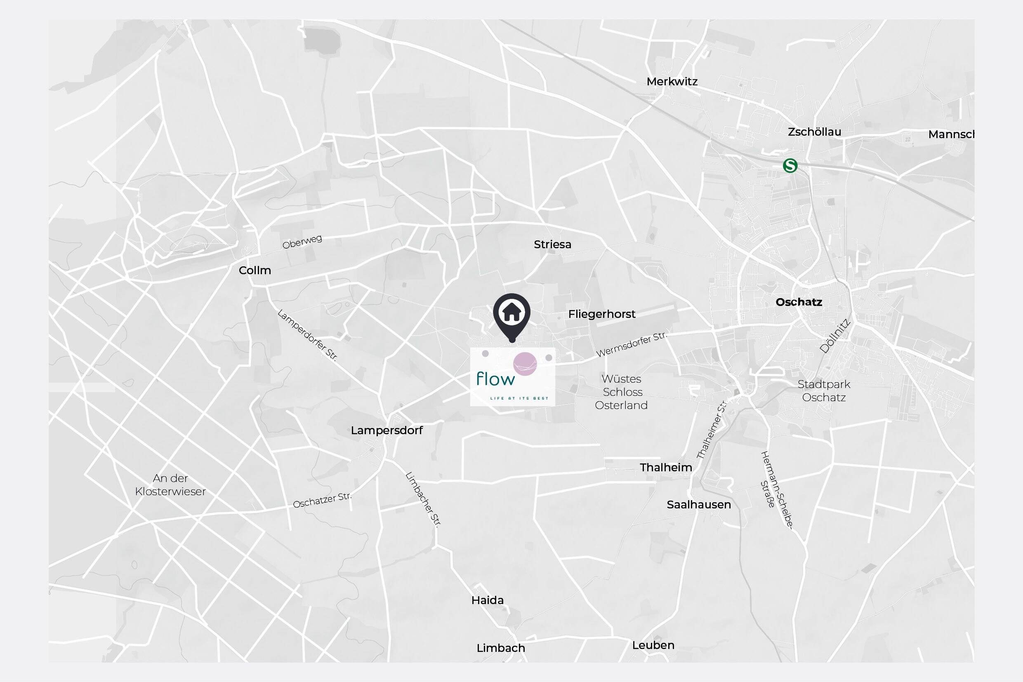Click the Wüstes Schloss Osterland label
Image resolution: width=1023 pixels, height=682 pixels.
point(621,392)
